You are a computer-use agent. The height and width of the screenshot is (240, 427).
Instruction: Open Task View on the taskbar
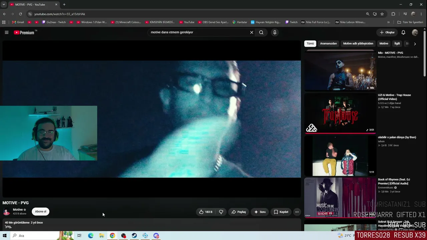[x=79, y=236]
